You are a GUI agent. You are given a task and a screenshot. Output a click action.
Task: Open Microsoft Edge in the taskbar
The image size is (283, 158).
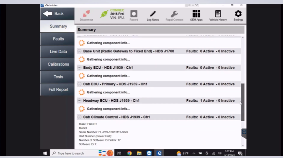[159, 153]
